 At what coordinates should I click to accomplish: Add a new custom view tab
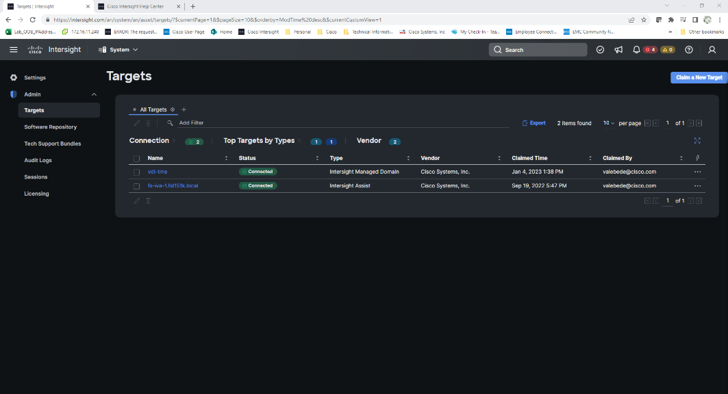(x=184, y=110)
